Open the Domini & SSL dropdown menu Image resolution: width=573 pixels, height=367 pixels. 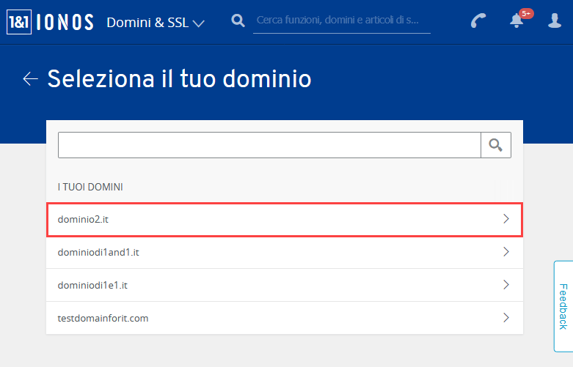click(156, 23)
